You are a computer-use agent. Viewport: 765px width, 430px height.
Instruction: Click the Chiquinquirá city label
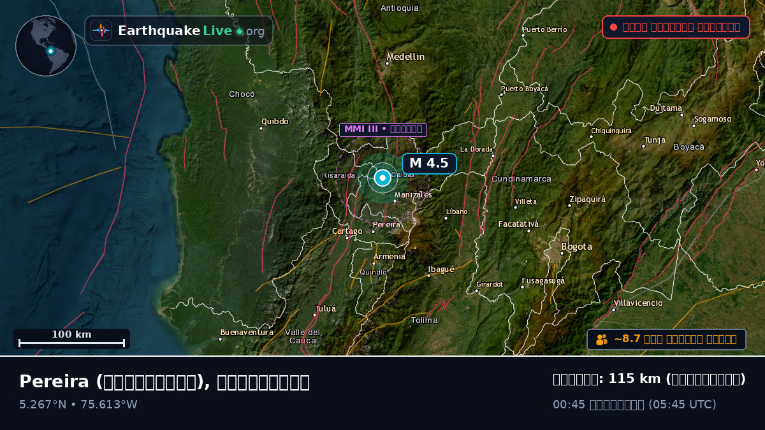point(611,131)
